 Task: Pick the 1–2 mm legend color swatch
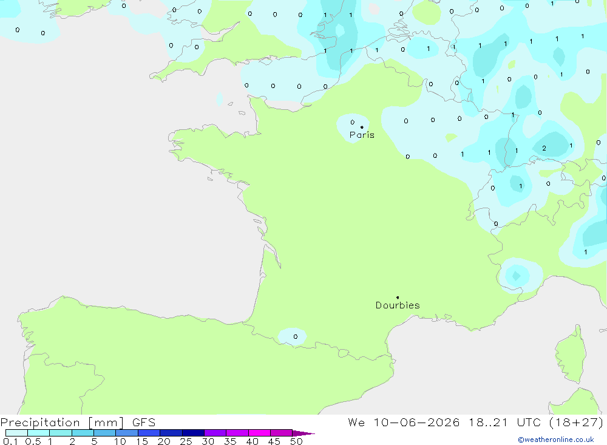click(61, 433)
